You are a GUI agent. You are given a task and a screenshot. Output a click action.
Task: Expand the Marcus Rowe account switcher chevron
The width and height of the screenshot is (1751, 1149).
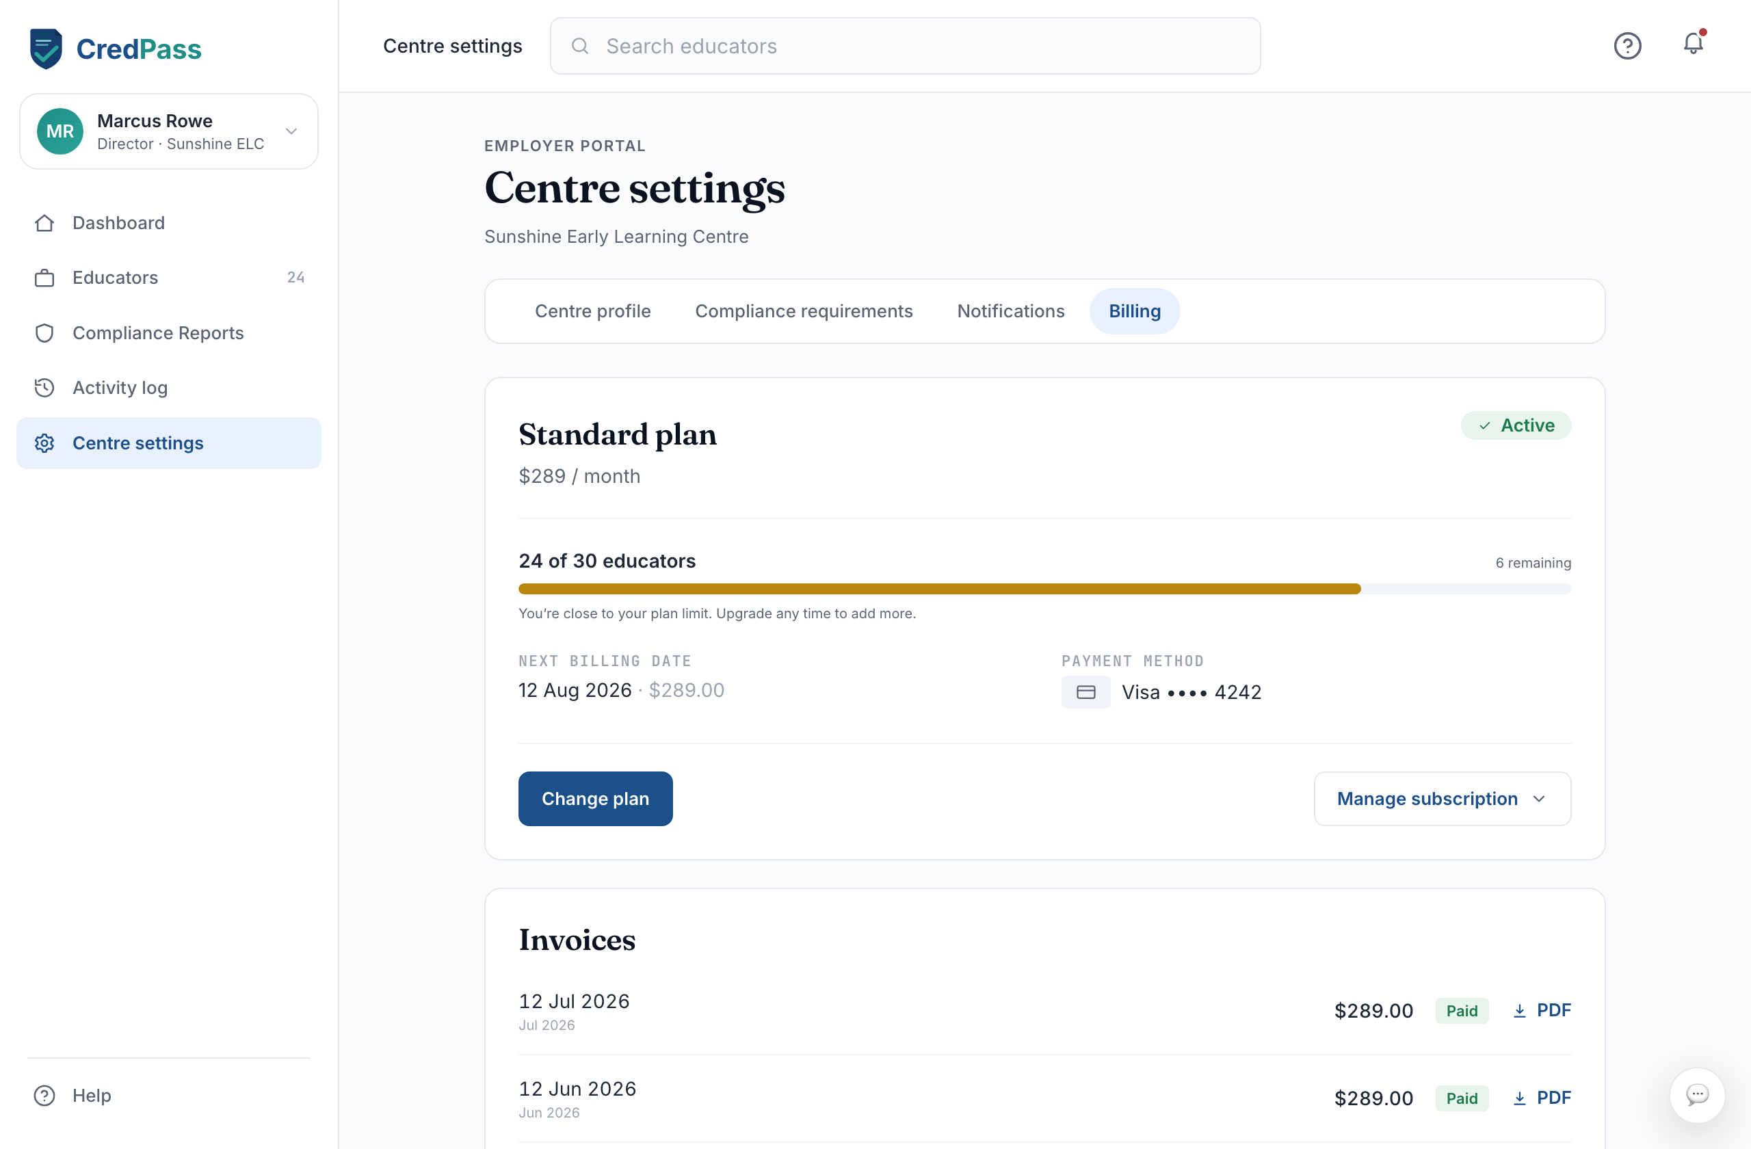291,131
